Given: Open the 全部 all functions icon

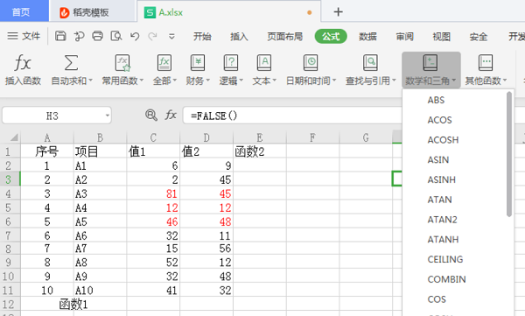Looking at the screenshot, I should point(164,63).
